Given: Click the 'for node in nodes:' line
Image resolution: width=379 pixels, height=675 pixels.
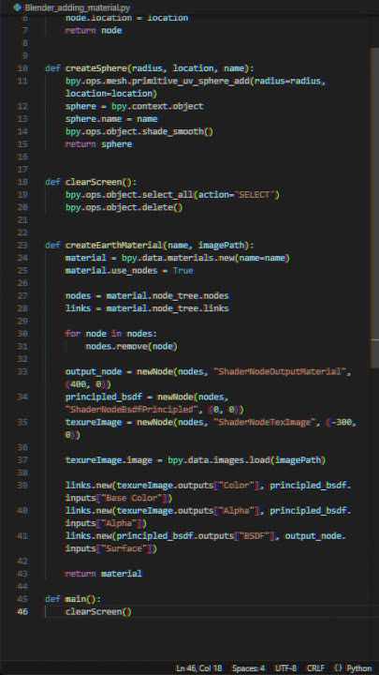Looking at the screenshot, I should [x=111, y=334].
